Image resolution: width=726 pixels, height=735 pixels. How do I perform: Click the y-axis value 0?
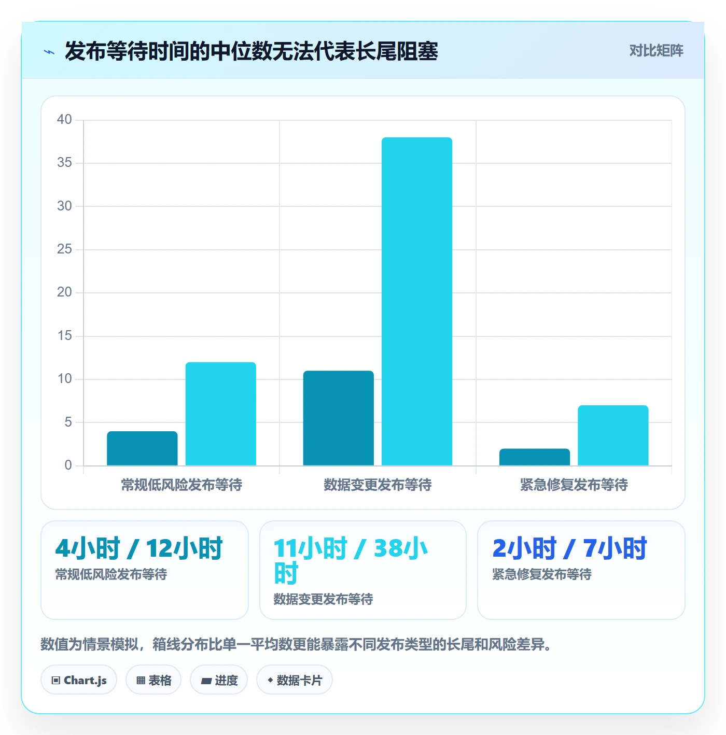68,465
